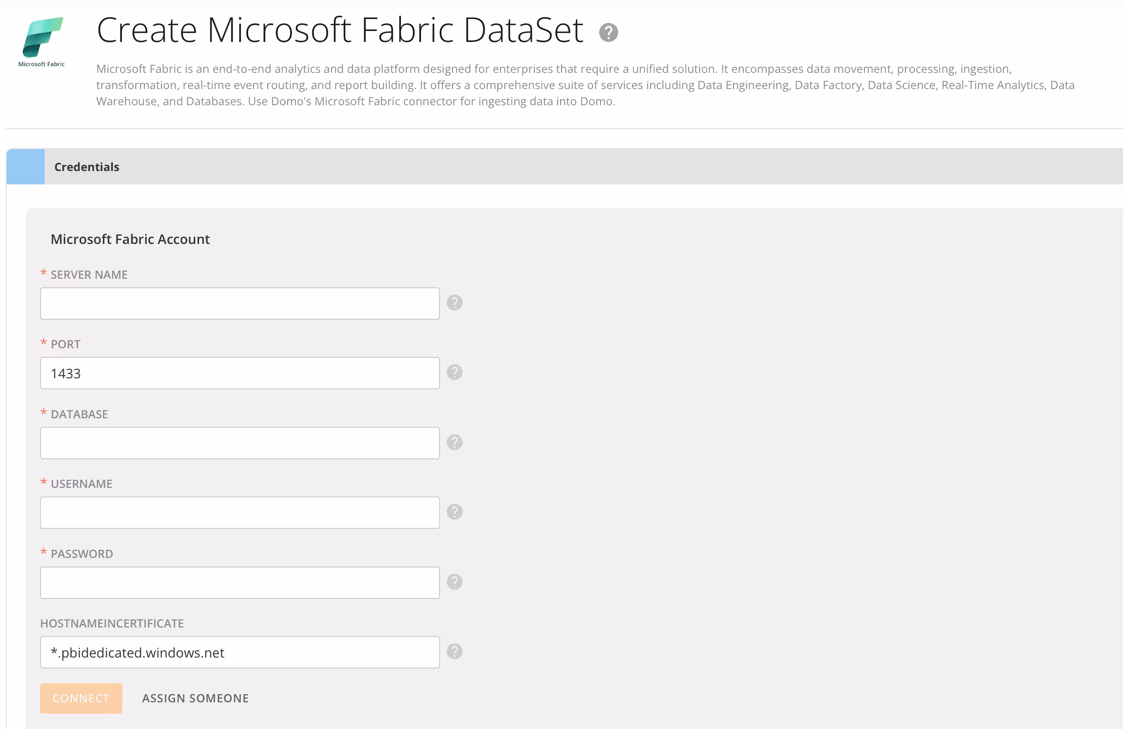Open help tooltip for Port field
This screenshot has width=1123, height=729.
click(454, 372)
